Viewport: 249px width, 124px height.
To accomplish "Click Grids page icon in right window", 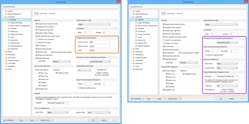I will [136, 37].
